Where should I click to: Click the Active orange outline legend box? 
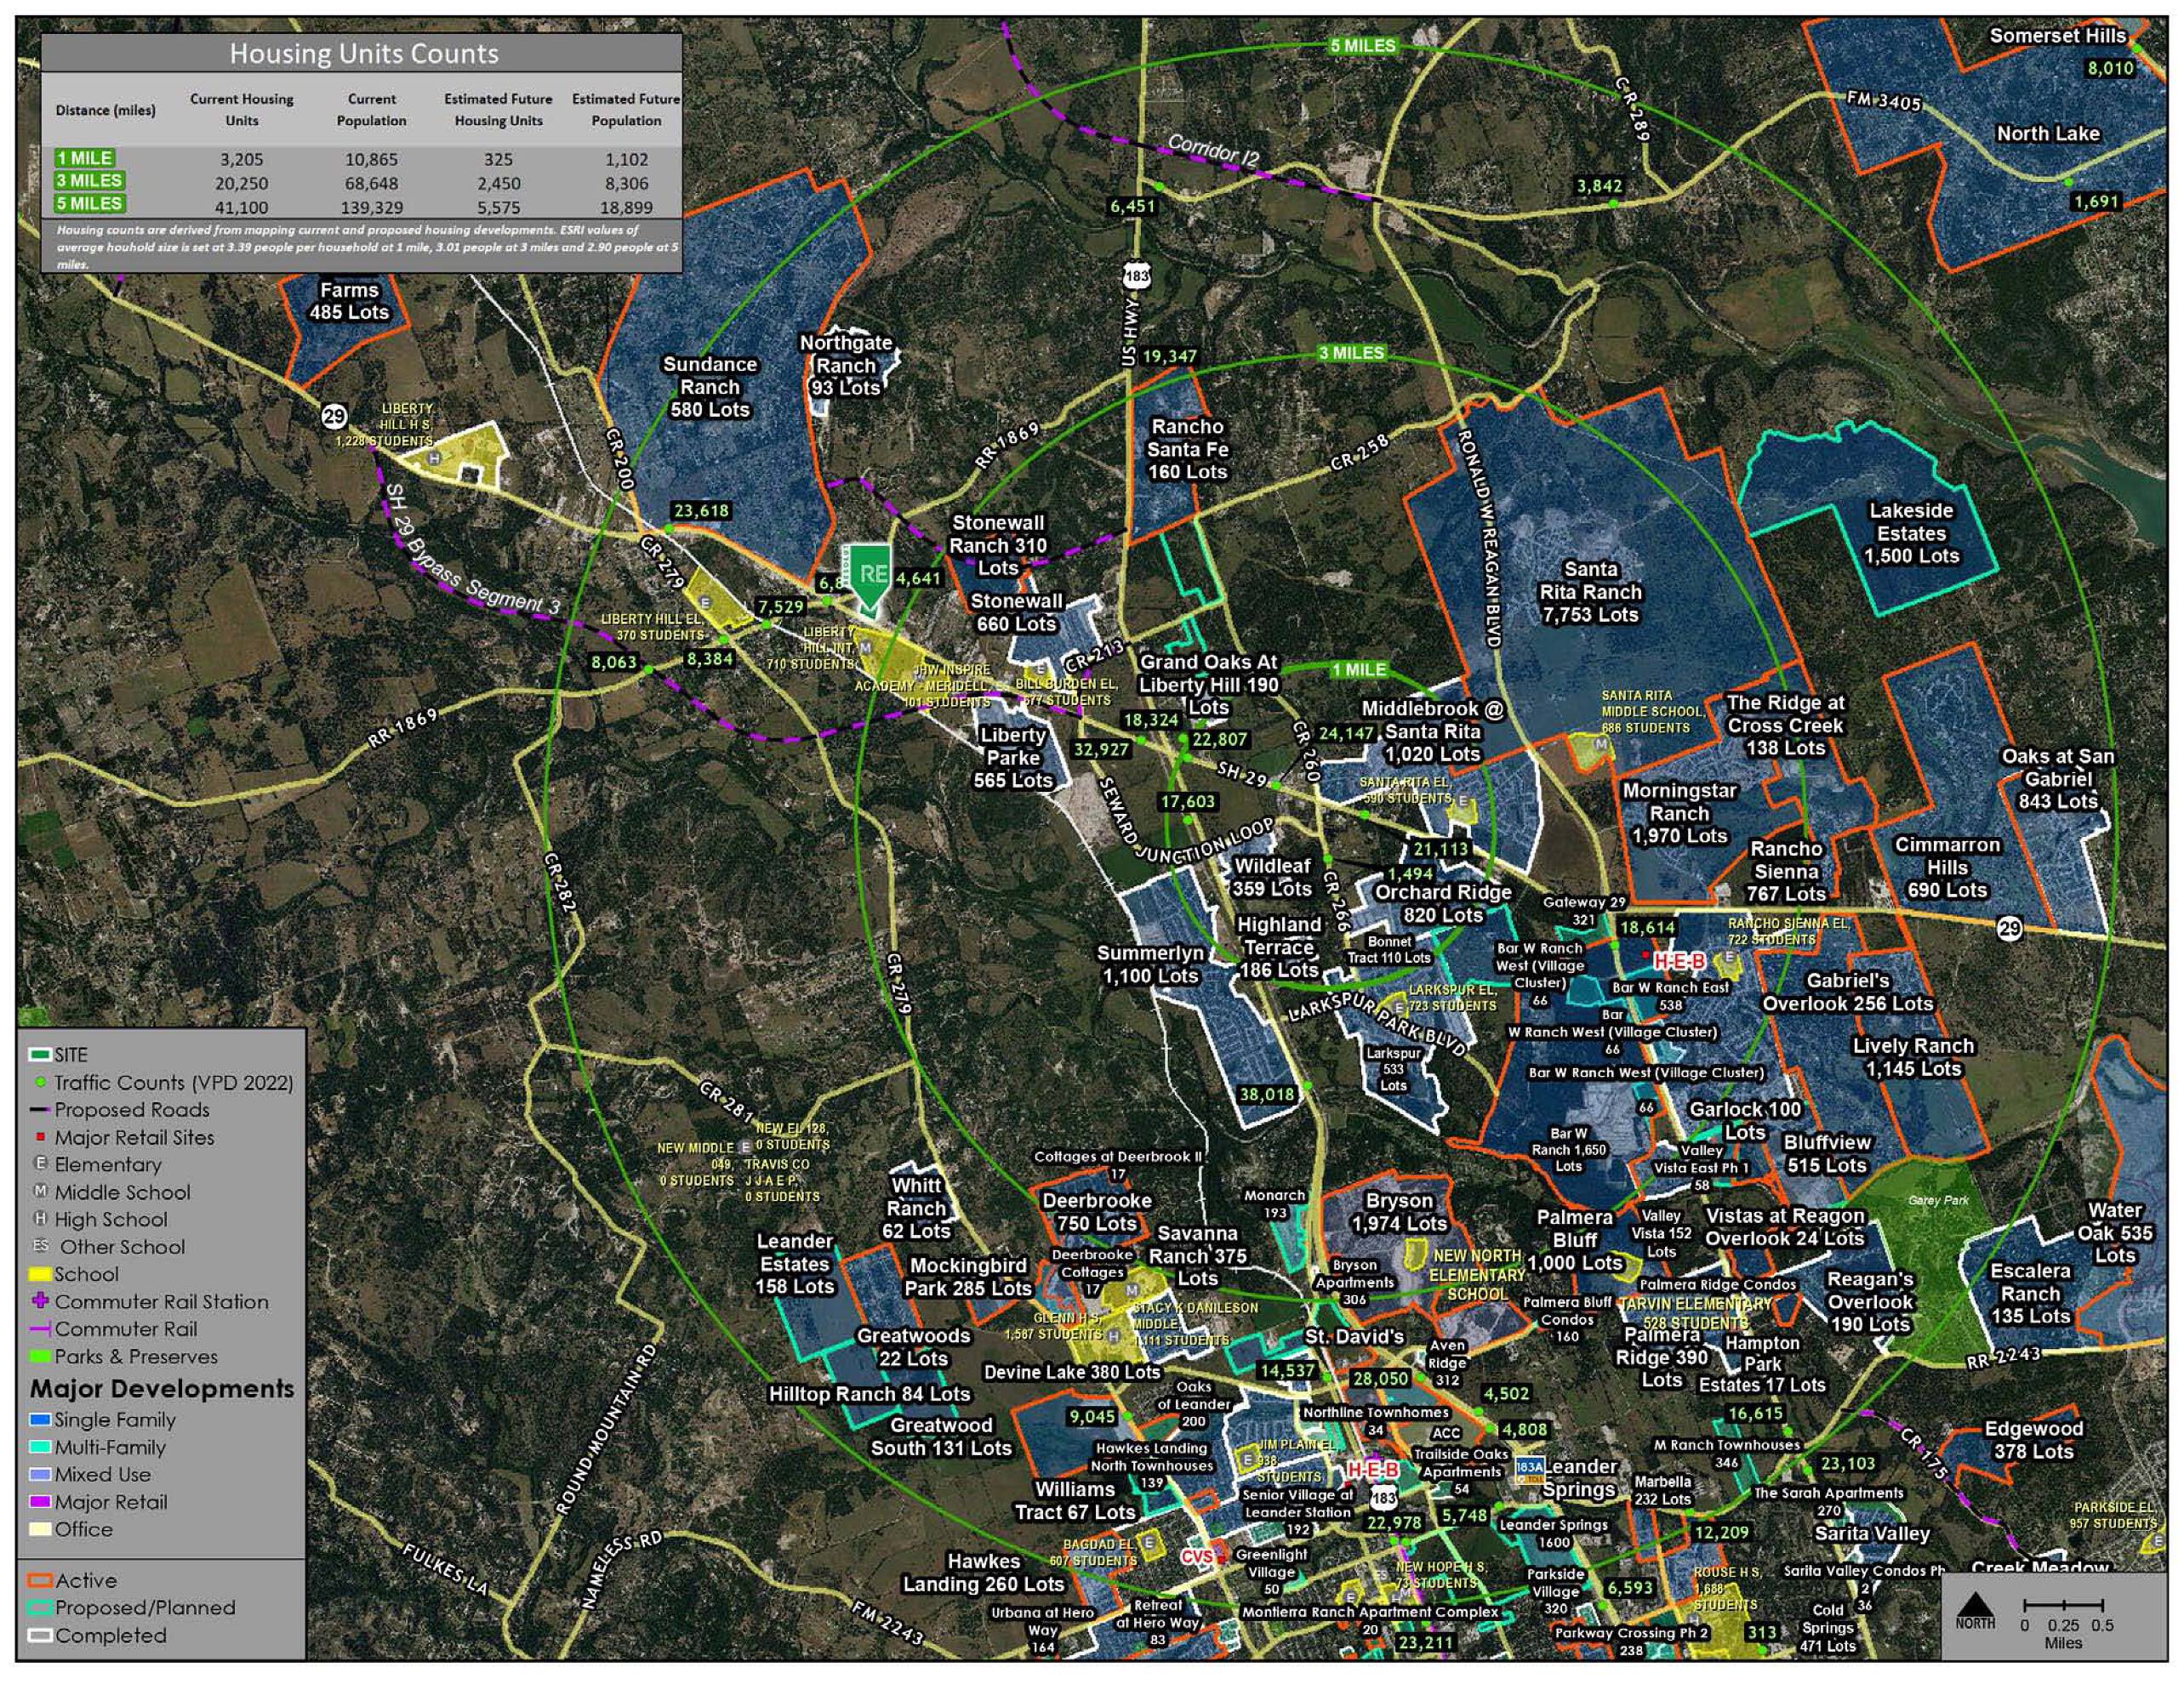41,1581
